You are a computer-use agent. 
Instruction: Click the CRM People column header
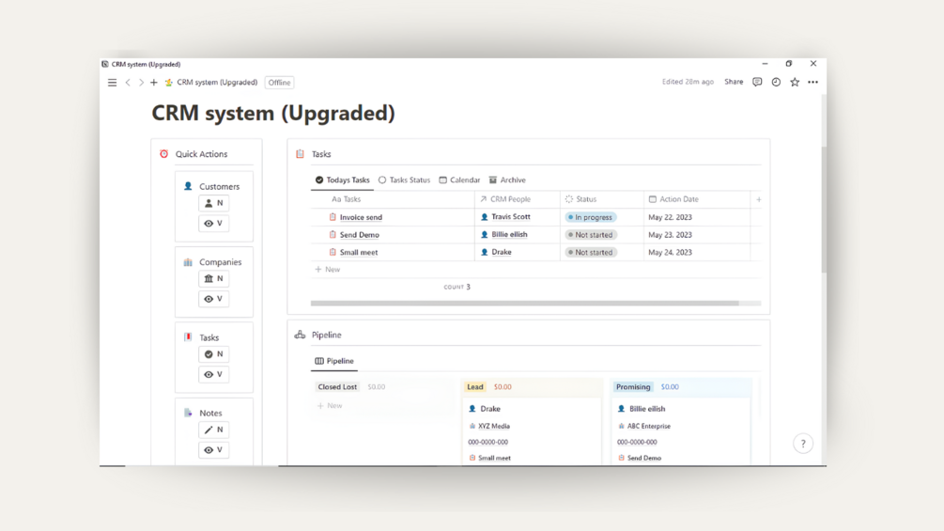[x=505, y=199]
